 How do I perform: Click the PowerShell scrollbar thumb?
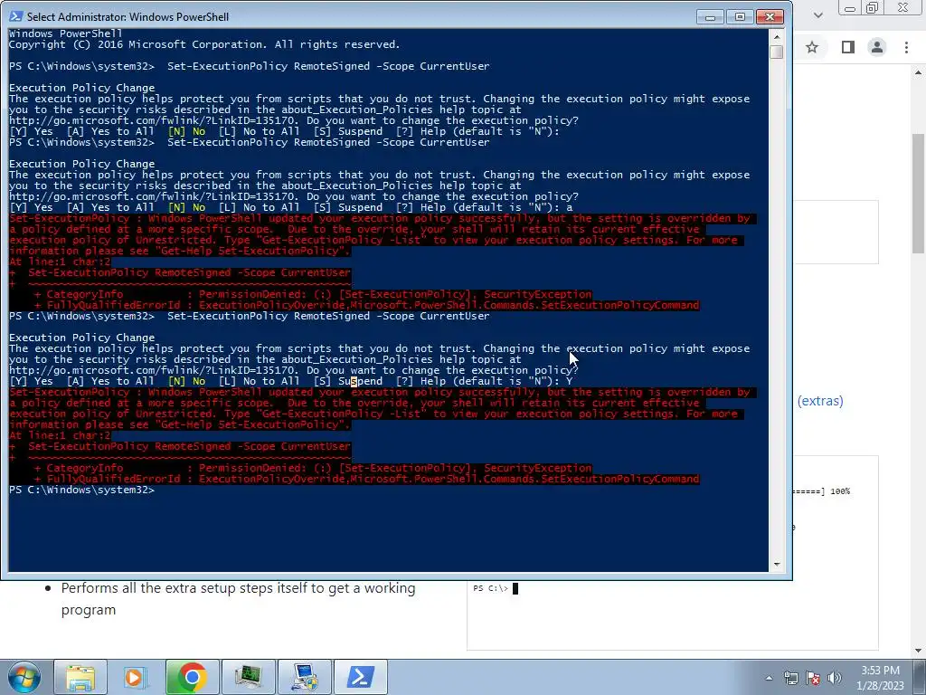[777, 52]
